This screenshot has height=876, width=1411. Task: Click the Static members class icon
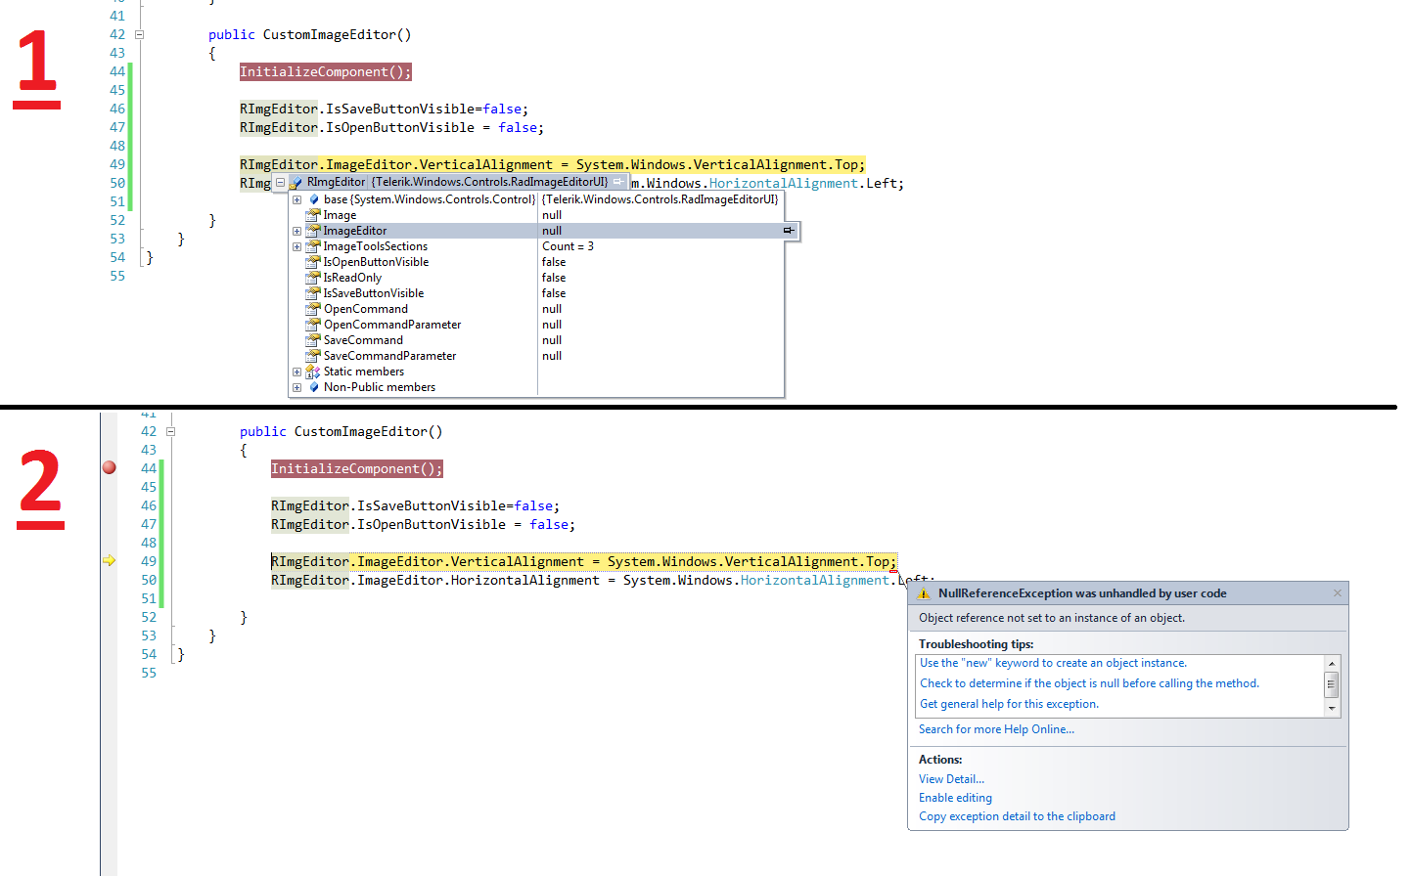[x=313, y=372]
